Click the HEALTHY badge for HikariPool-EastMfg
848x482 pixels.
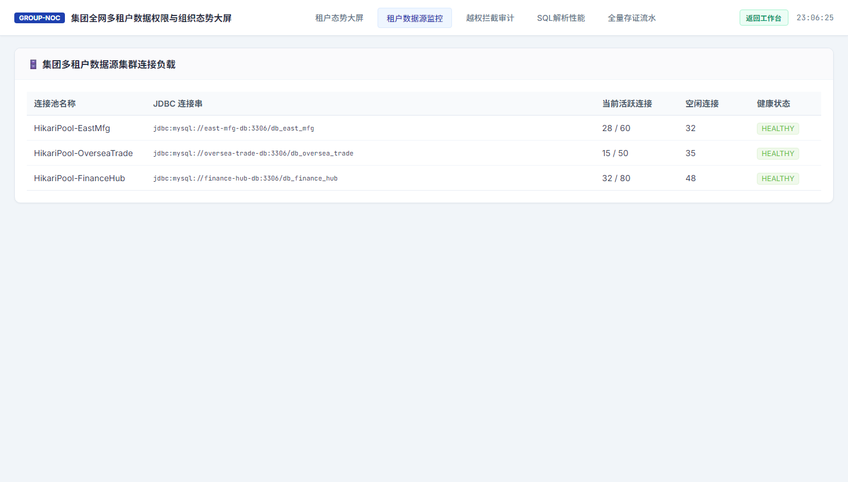point(778,128)
